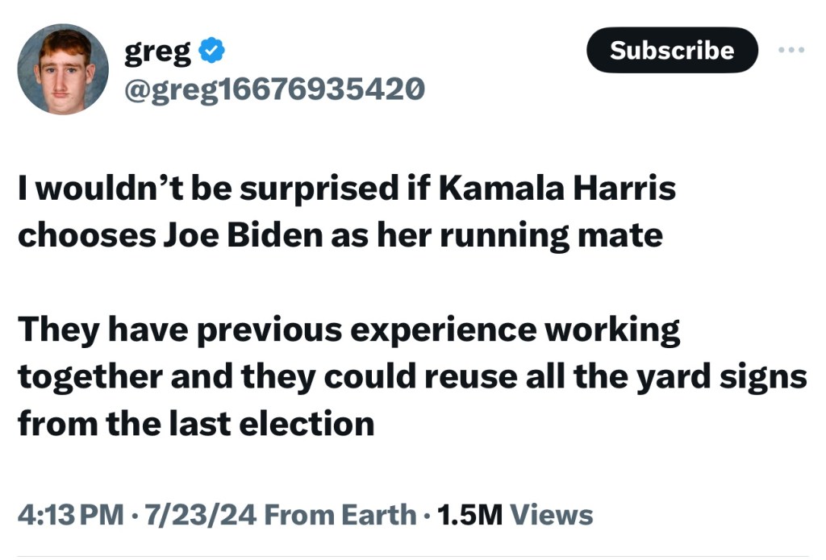The image size is (826, 560).
Task: Click the display name "greg"
Action: [157, 52]
